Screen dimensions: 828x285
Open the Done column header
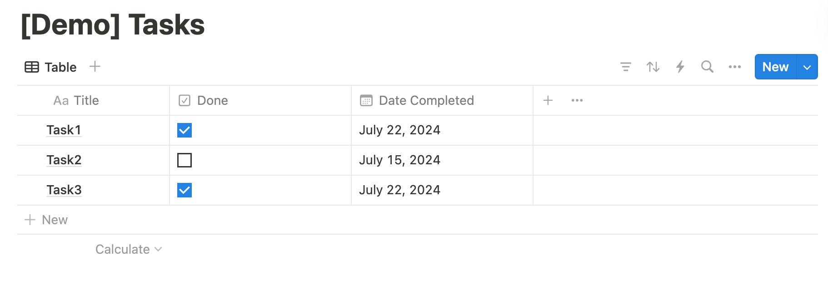point(260,100)
